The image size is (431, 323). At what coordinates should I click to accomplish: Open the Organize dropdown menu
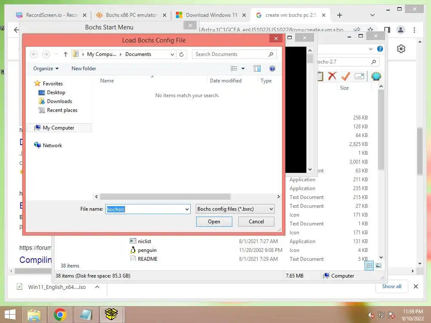click(x=46, y=69)
